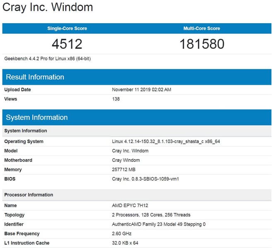Select the Multi-Core Score header

click(202, 29)
